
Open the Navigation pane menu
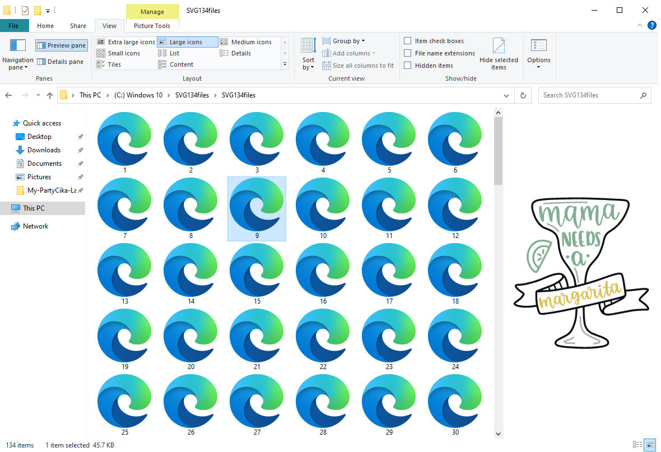pyautogui.click(x=18, y=55)
